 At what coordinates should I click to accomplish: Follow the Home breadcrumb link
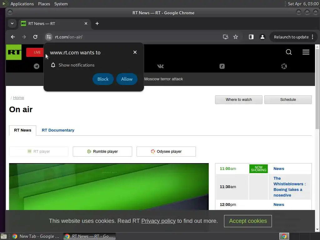[x=18, y=98]
